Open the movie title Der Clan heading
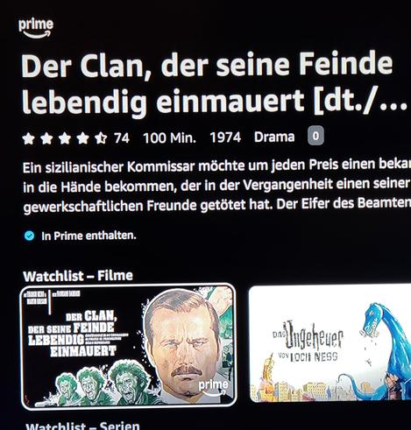The height and width of the screenshot is (430, 411). 214,83
